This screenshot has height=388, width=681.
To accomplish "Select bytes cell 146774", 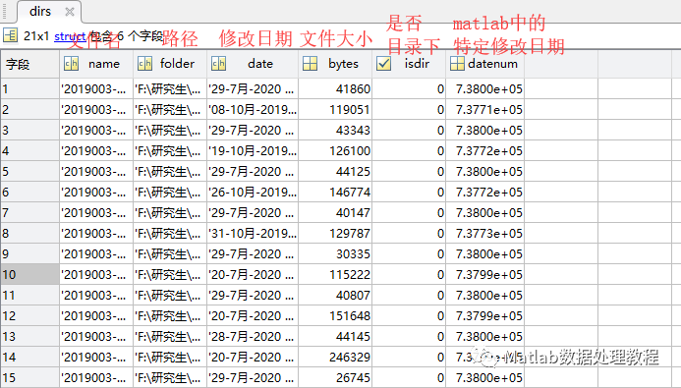I will [x=335, y=193].
